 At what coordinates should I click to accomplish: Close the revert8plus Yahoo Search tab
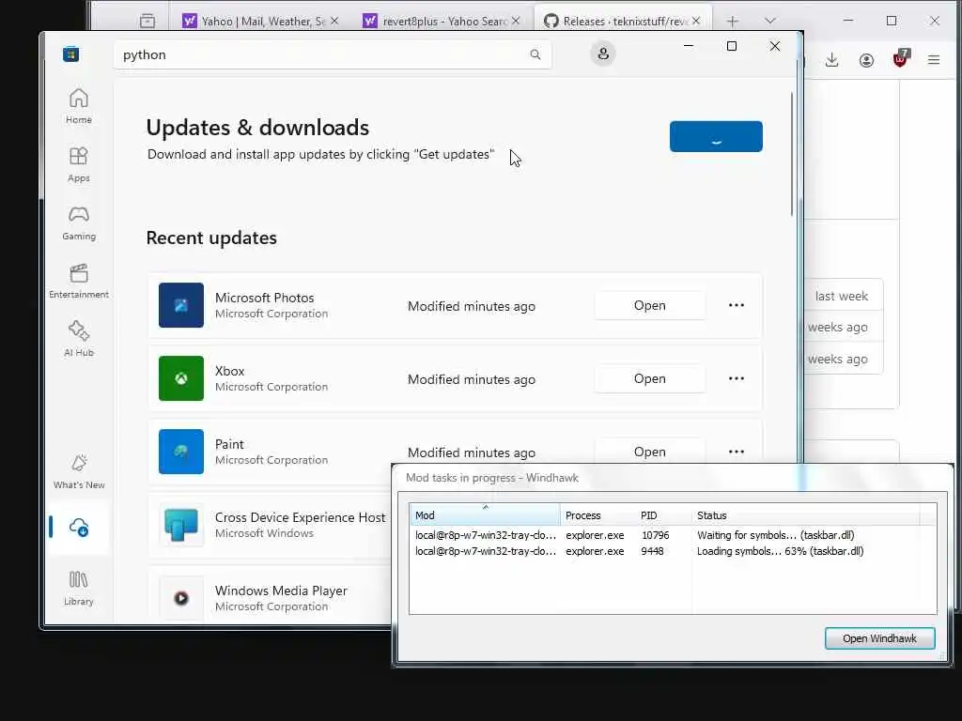(x=516, y=21)
